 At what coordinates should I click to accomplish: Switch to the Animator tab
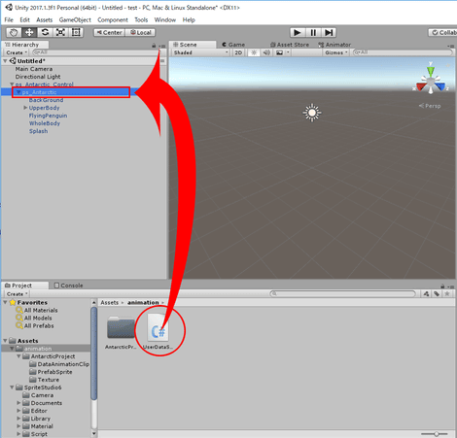(334, 45)
